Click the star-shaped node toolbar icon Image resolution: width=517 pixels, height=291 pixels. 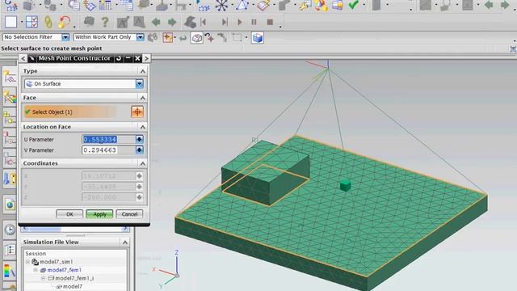point(221,5)
